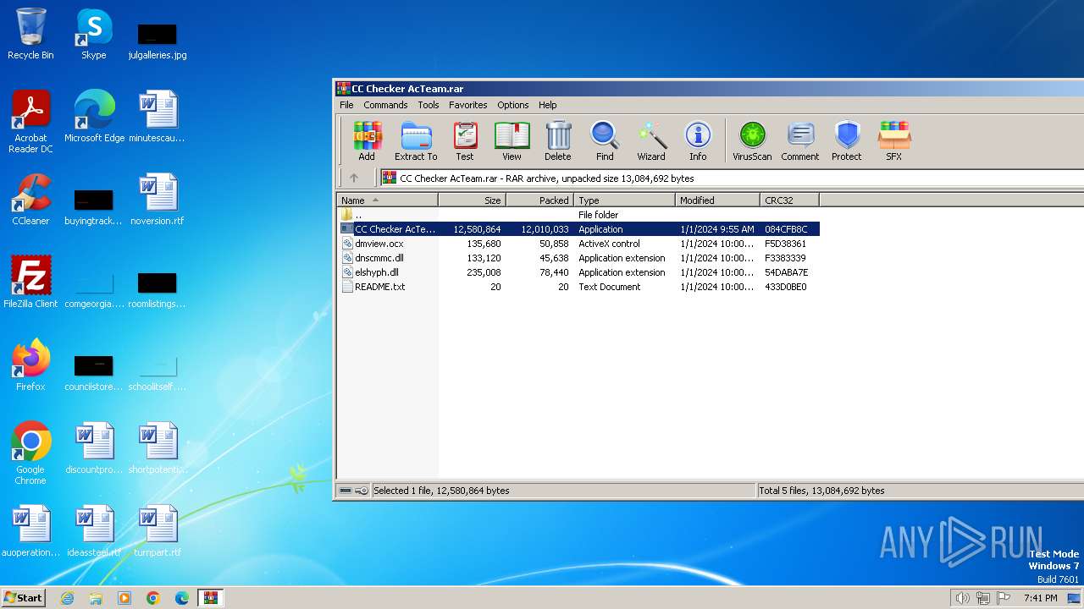Click the Protect archive icon

[x=846, y=140]
